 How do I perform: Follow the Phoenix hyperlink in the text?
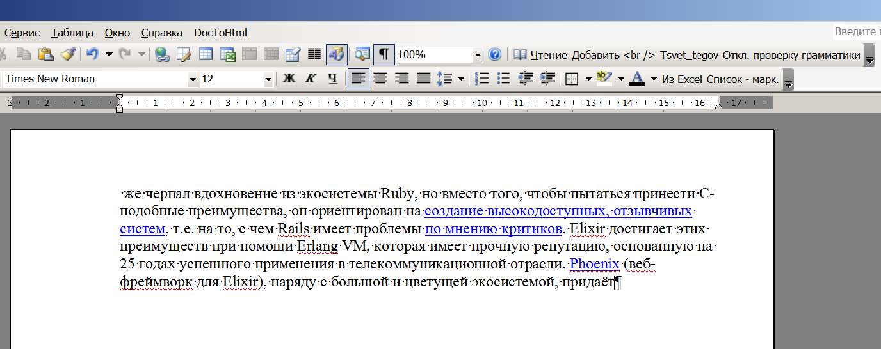pos(594,264)
